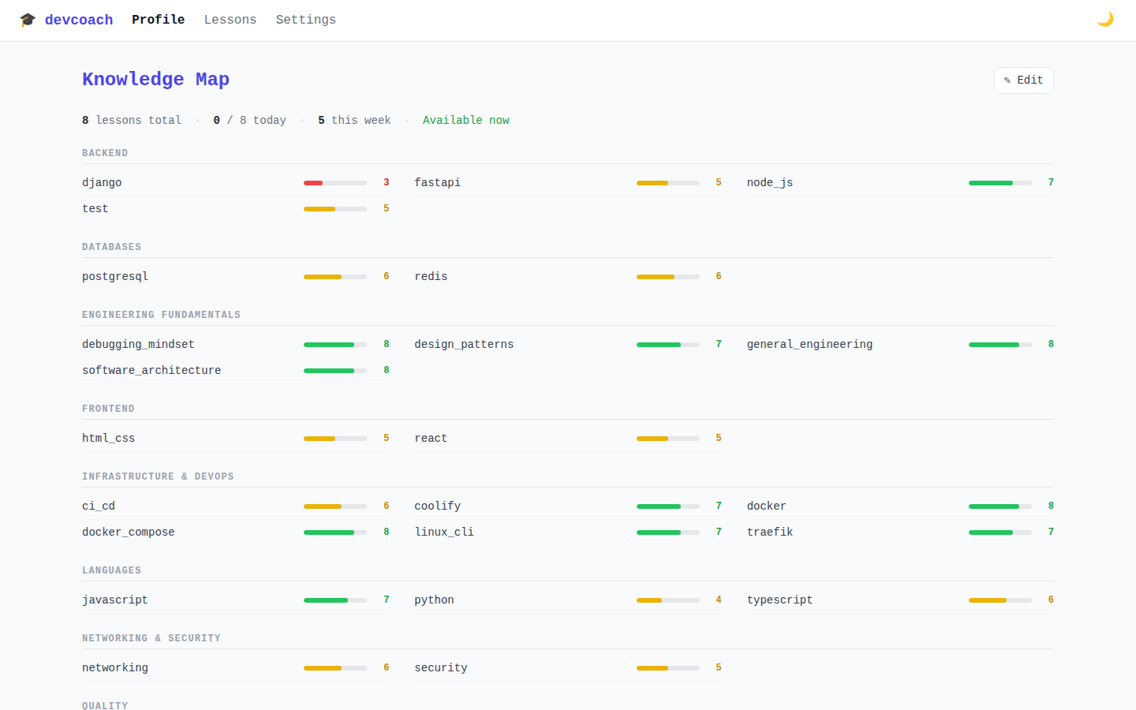Click the pencil icon inside the Edit button

point(1008,80)
